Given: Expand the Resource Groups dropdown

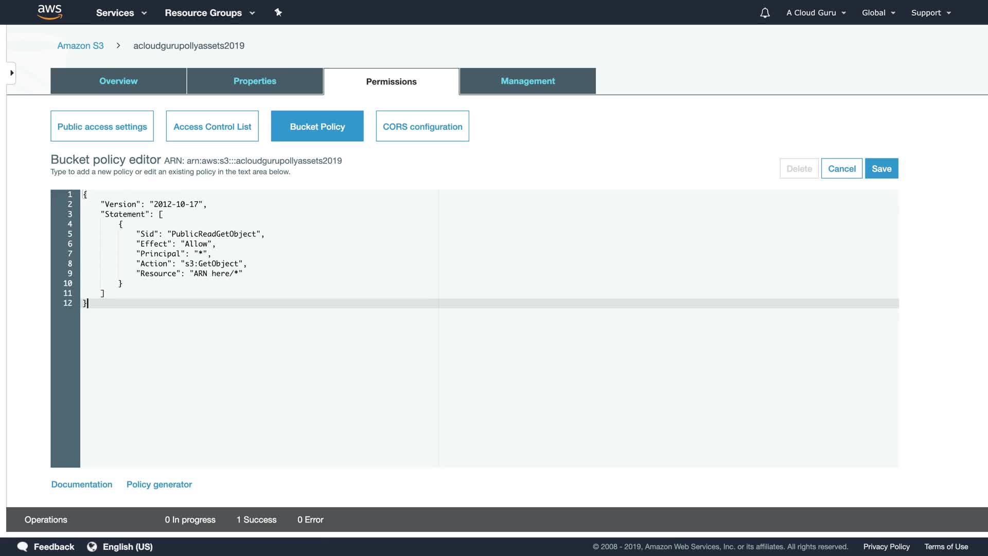Looking at the screenshot, I should coord(209,13).
